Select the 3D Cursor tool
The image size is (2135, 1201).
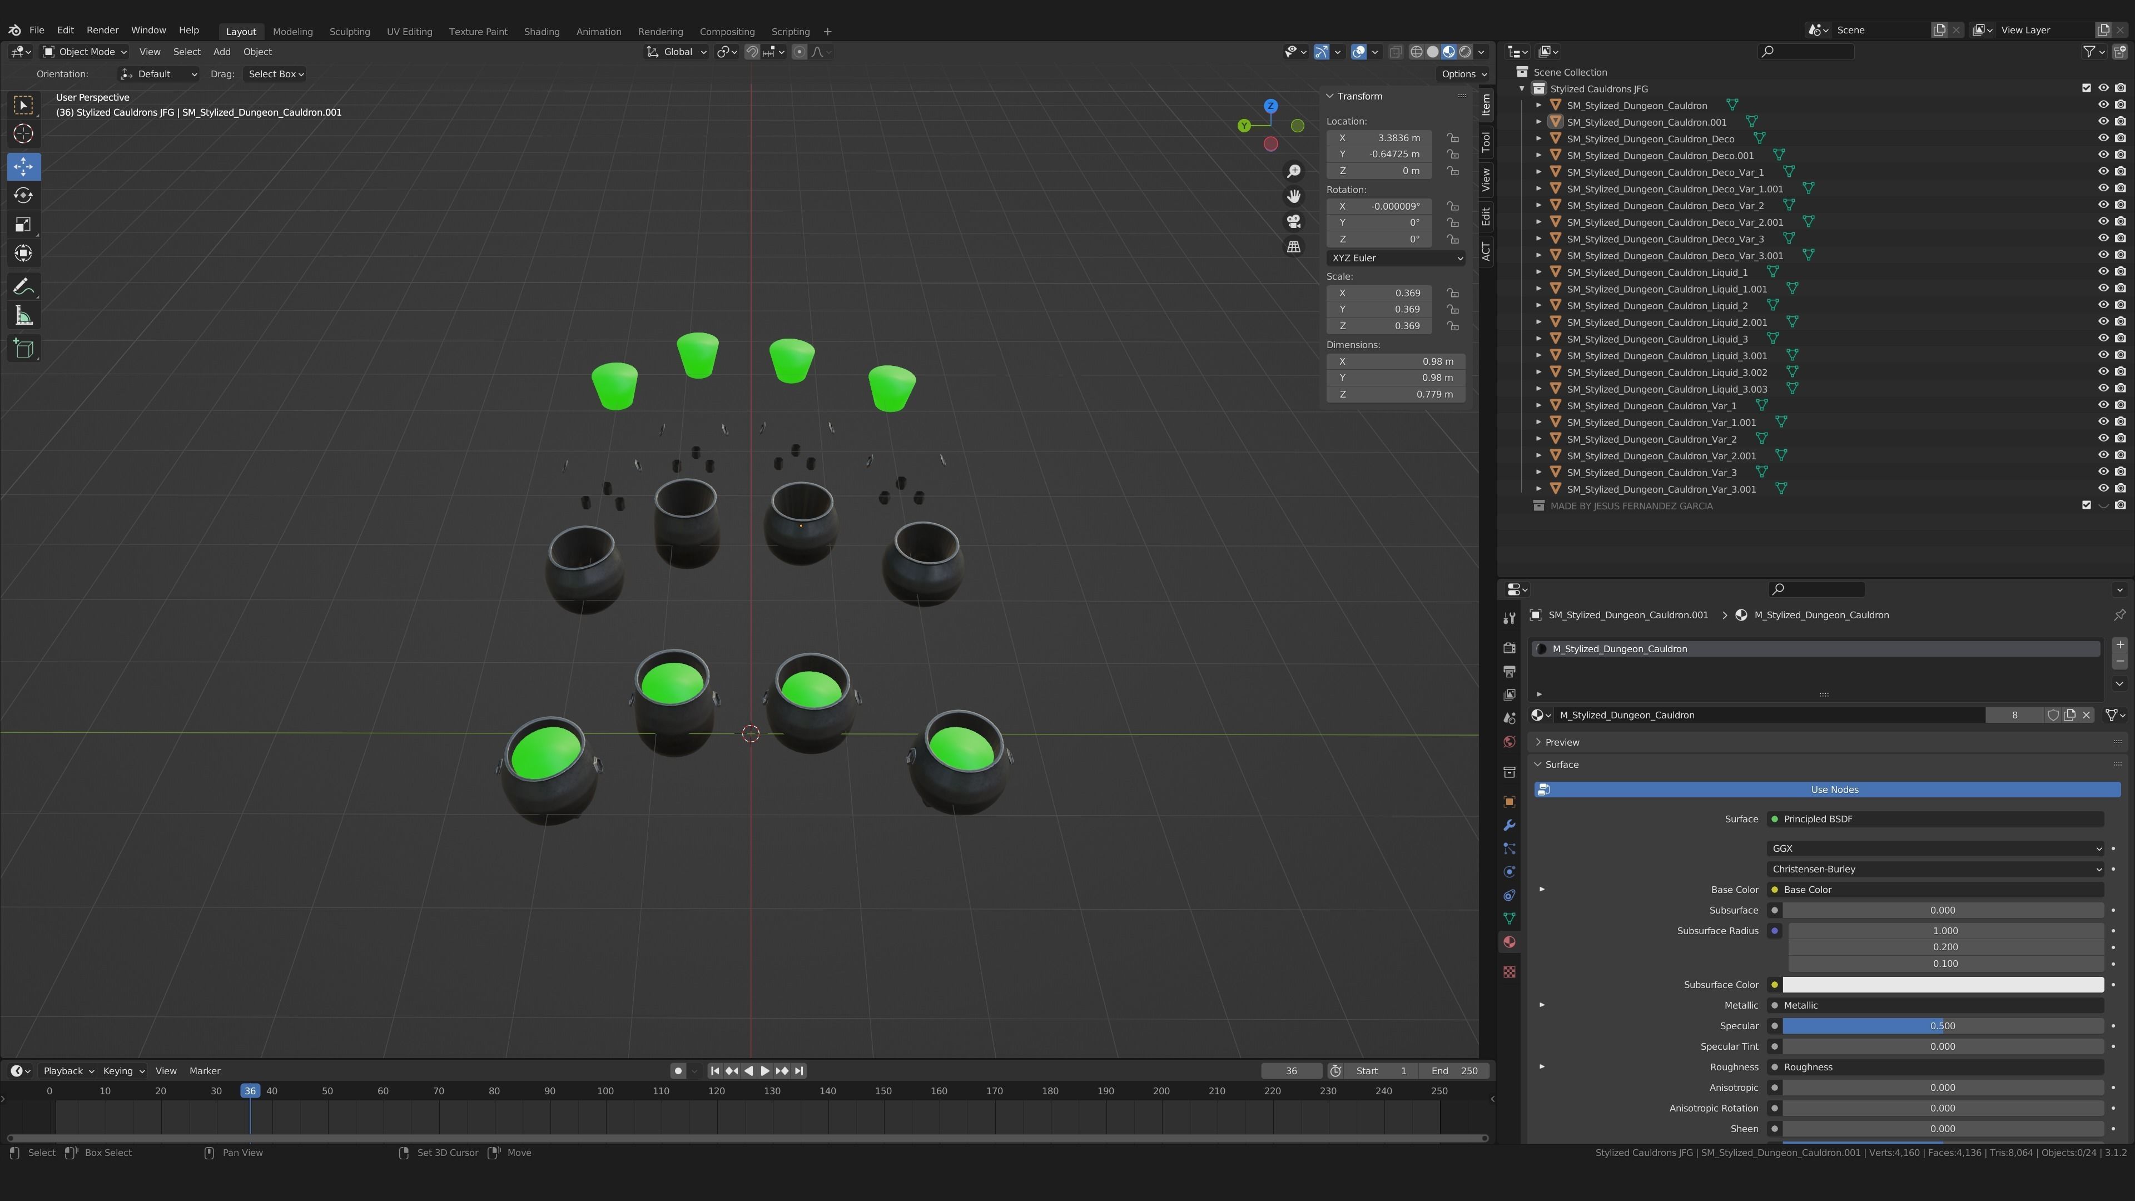(23, 133)
